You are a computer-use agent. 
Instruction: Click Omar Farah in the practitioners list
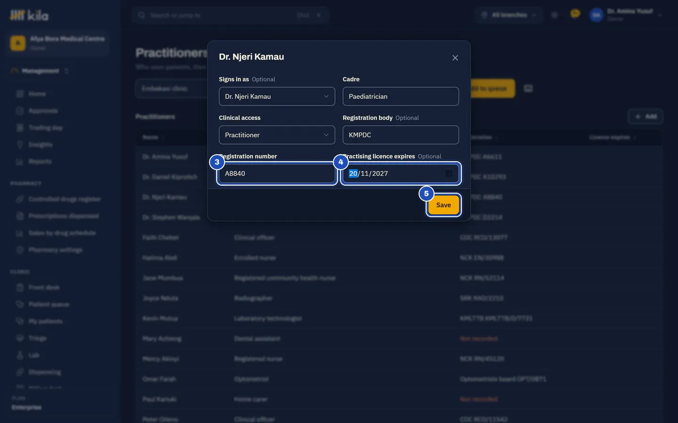(x=159, y=379)
